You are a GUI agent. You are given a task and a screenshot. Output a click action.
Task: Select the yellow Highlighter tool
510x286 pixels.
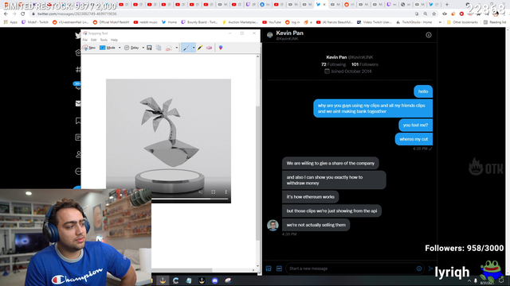point(200,48)
